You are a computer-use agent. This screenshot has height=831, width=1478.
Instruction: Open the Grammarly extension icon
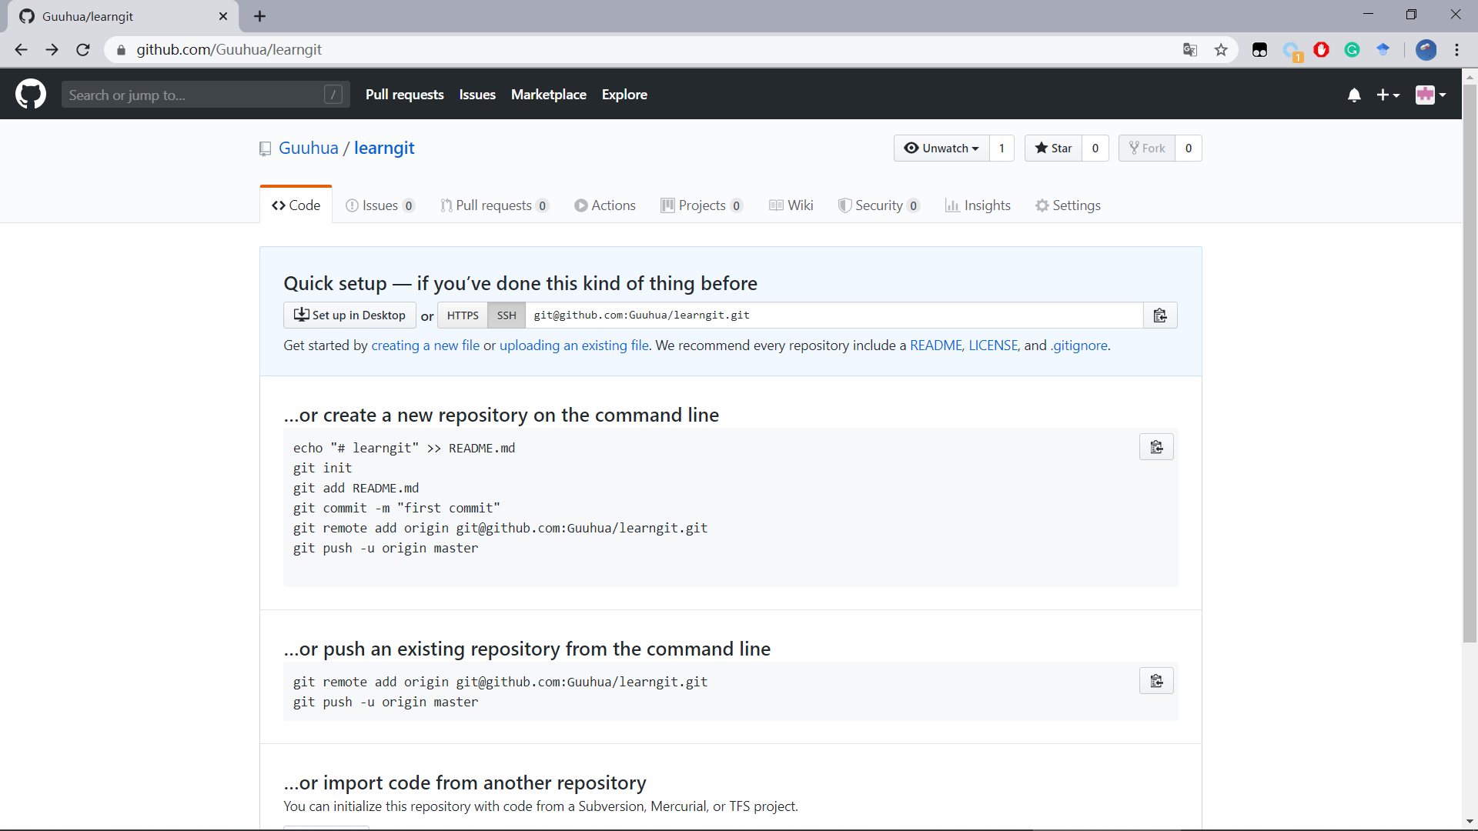[x=1352, y=50]
